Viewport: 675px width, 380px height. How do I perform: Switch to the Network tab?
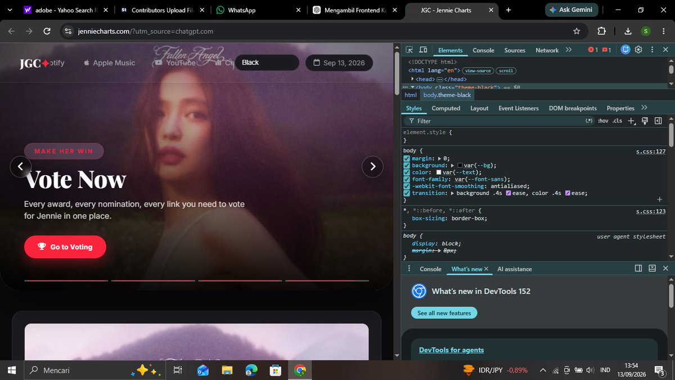tap(547, 50)
